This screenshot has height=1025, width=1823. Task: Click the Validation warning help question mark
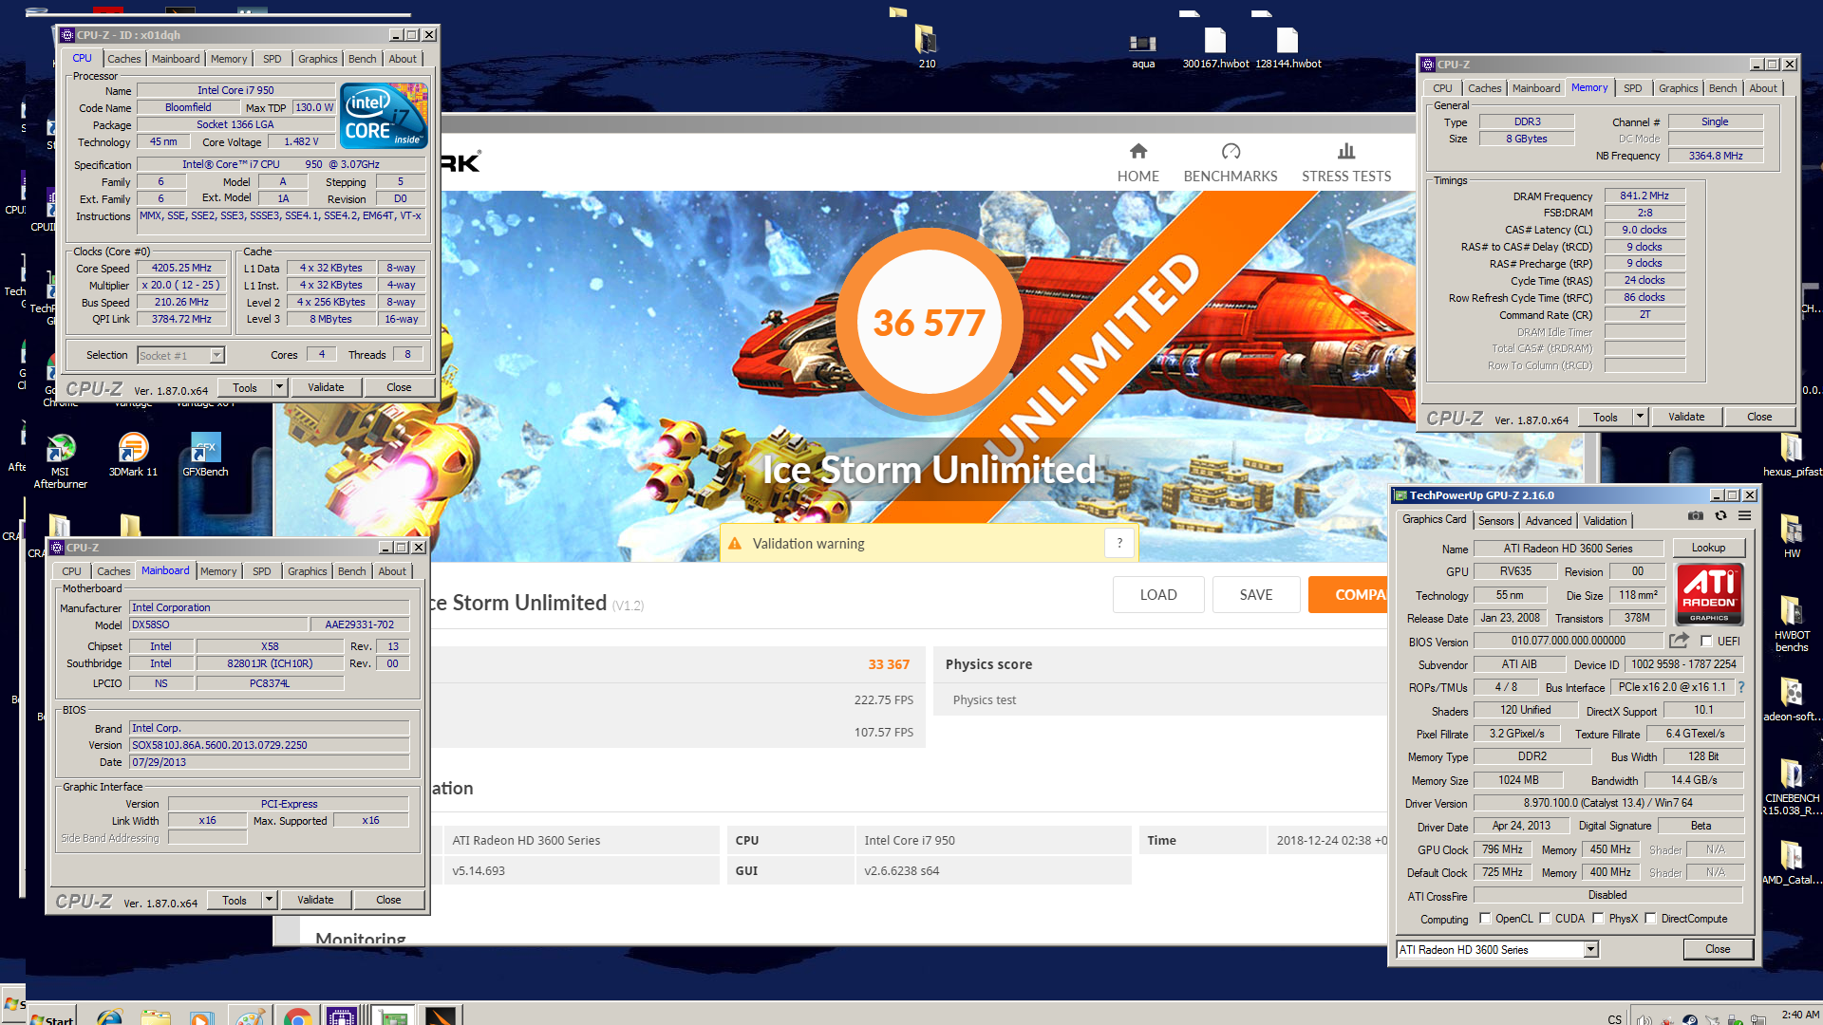[x=1119, y=543]
